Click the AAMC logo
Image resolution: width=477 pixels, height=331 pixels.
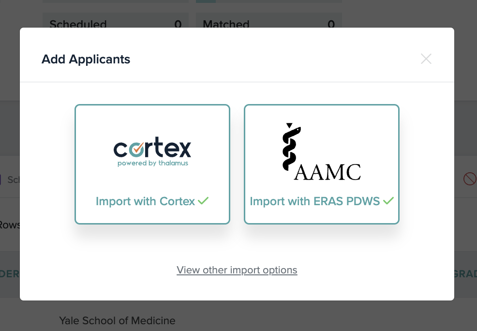coord(322,151)
